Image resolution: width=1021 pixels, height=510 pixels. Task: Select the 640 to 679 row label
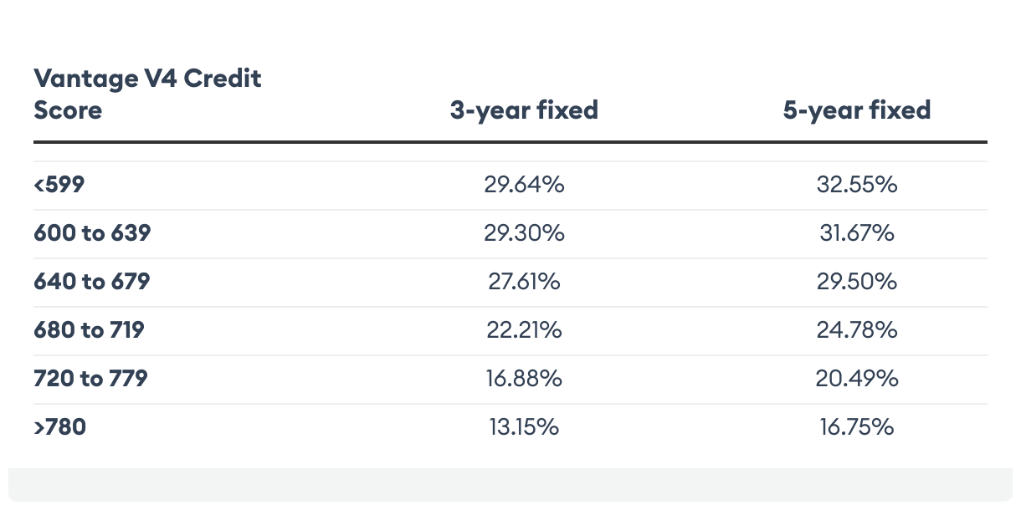[x=92, y=281]
